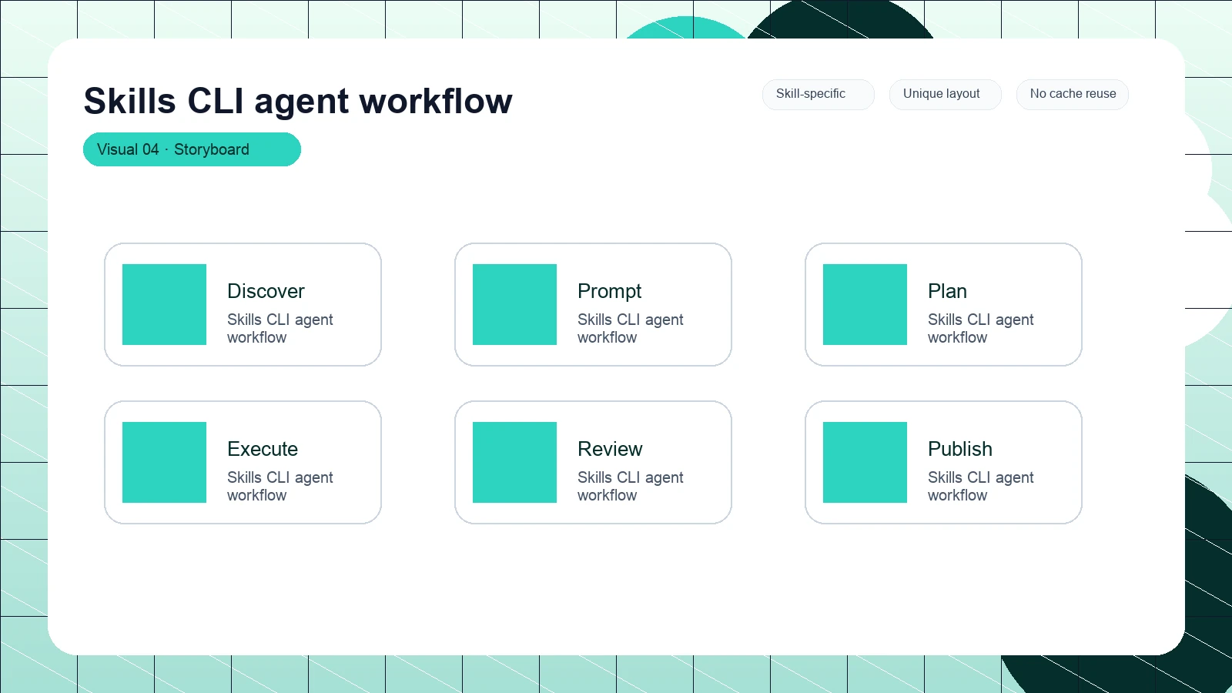
Task: Click the description under Prompt
Action: point(631,328)
